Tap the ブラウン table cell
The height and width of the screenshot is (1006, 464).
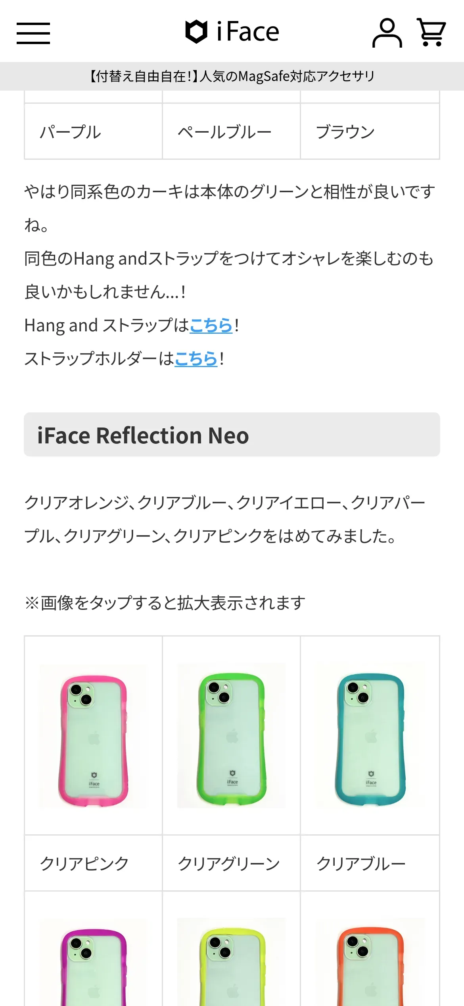370,132
